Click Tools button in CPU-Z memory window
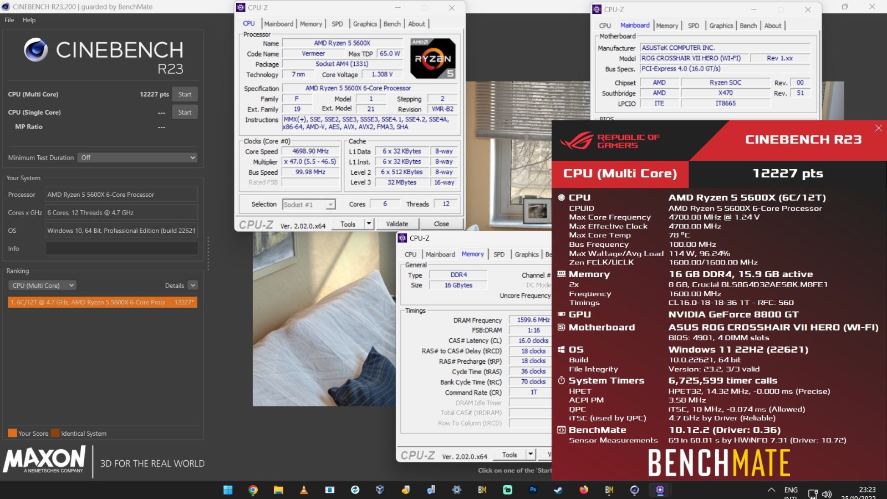The height and width of the screenshot is (499, 887). coord(509,455)
